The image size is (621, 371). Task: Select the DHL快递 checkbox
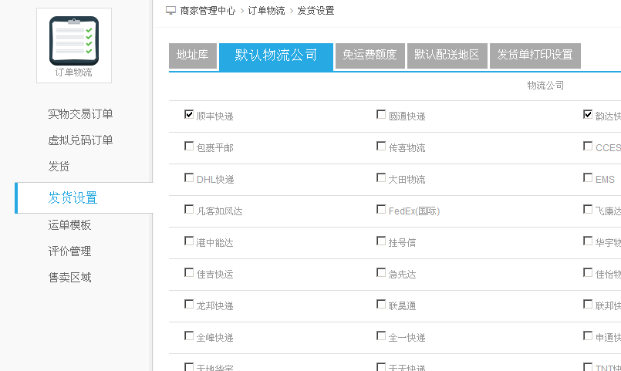189,177
